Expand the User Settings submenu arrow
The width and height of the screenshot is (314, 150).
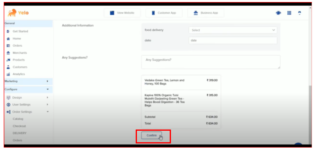click(48, 105)
